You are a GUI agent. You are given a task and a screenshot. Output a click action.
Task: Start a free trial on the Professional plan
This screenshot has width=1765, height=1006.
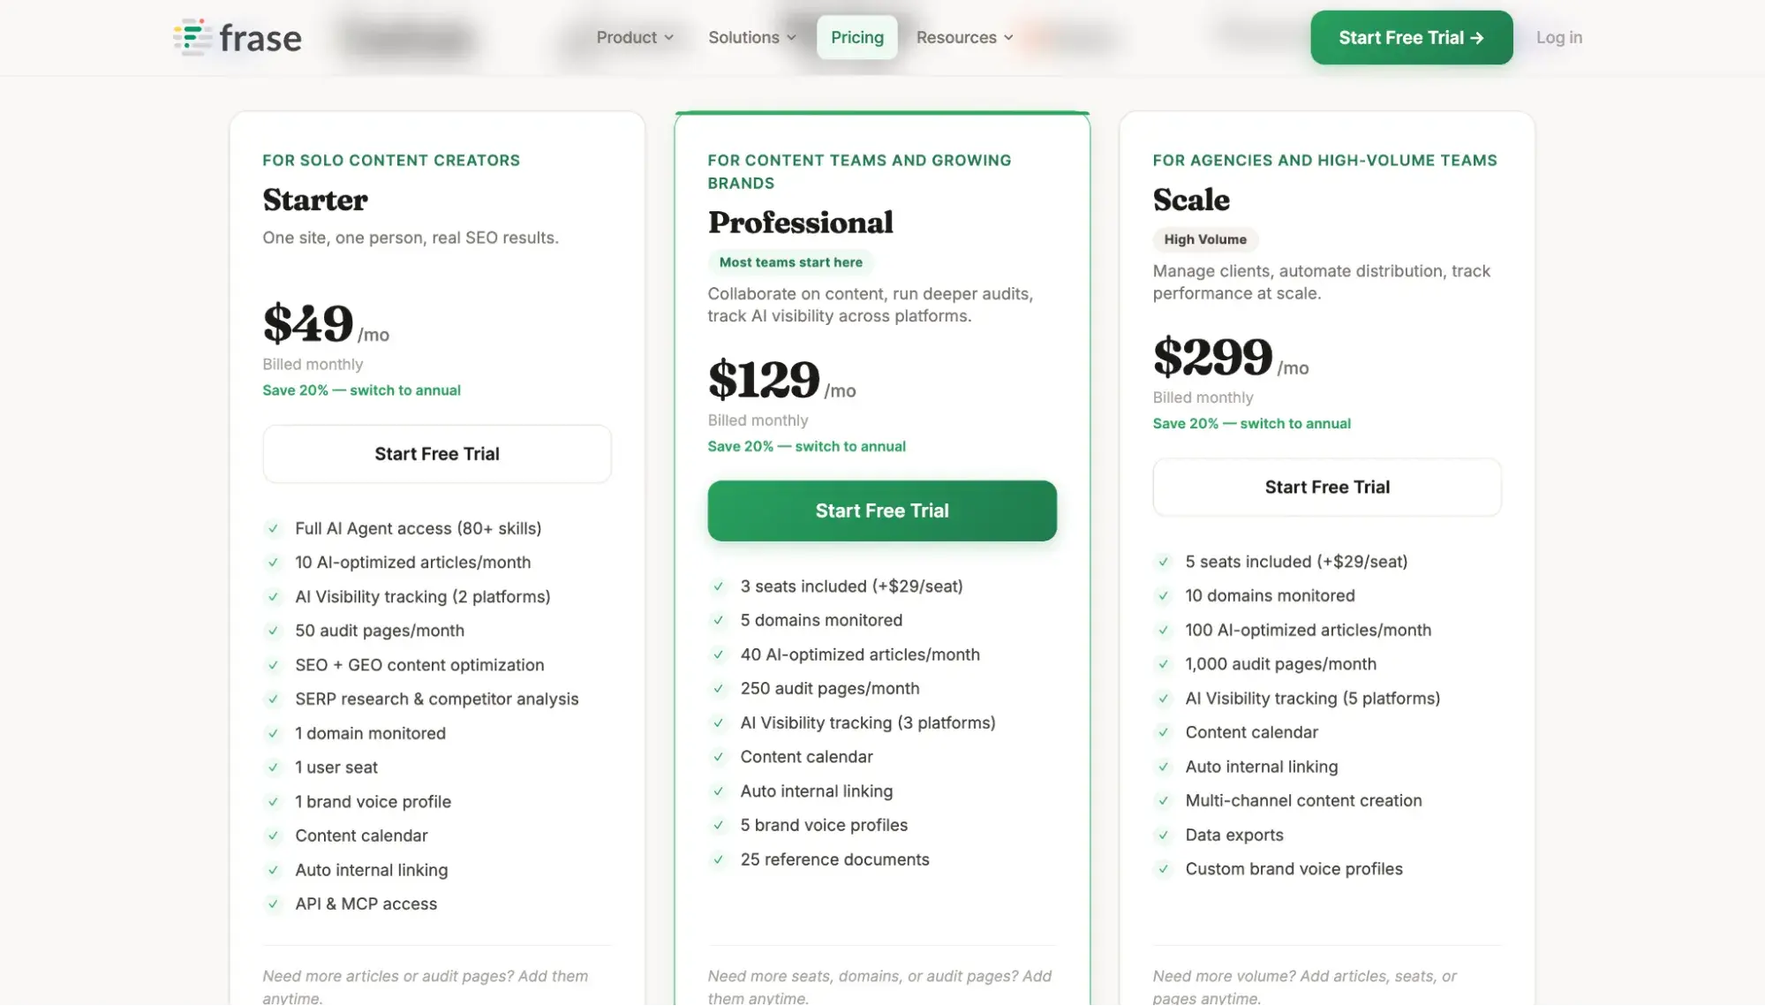881,511
